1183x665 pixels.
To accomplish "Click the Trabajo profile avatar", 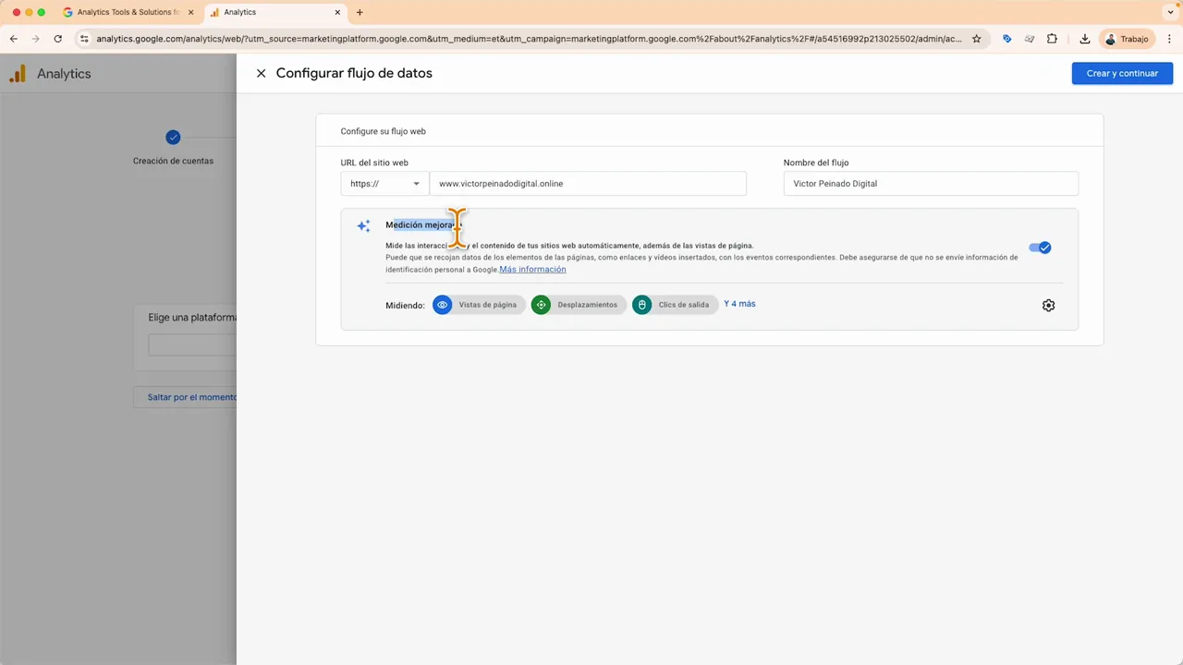I will [x=1110, y=39].
